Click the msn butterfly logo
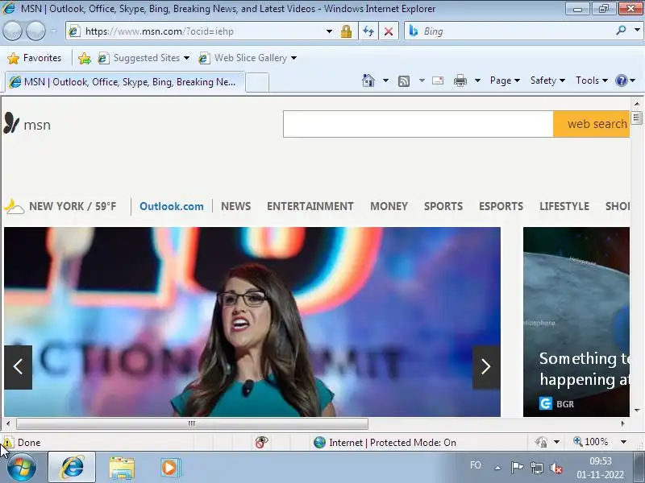The height and width of the screenshot is (483, 645). [11, 123]
